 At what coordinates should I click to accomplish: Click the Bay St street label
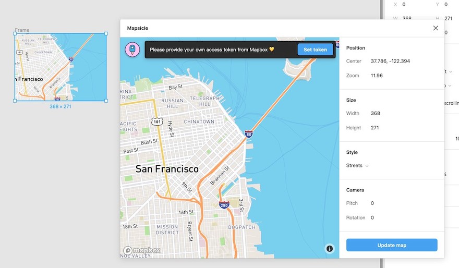pos(176,87)
